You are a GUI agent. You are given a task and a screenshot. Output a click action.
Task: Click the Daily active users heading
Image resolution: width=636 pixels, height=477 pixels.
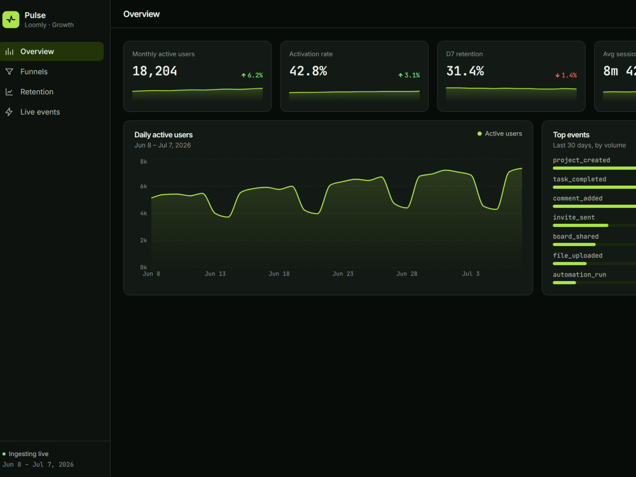(x=163, y=135)
